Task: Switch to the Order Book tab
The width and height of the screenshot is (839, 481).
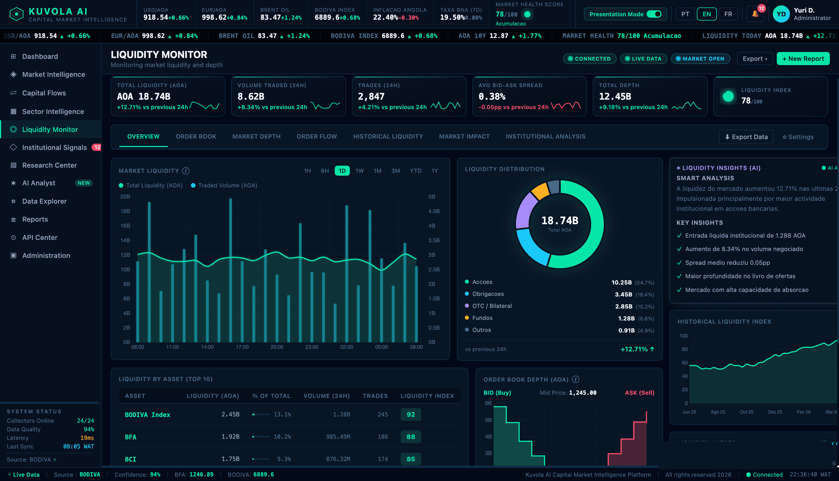Action: tap(196, 137)
